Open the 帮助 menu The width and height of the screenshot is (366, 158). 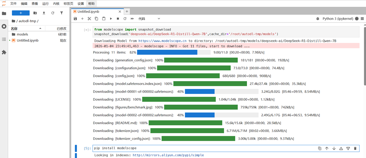(x=91, y=4)
